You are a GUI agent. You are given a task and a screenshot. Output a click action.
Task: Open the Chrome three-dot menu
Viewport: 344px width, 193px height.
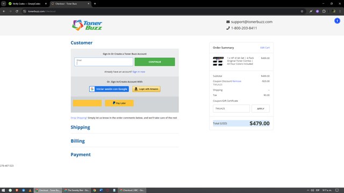point(340,11)
